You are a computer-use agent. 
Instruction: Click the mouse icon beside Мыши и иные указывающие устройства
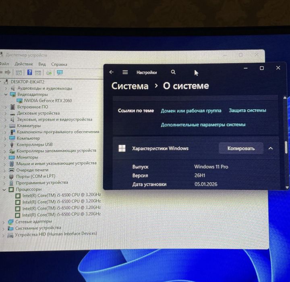(11, 164)
